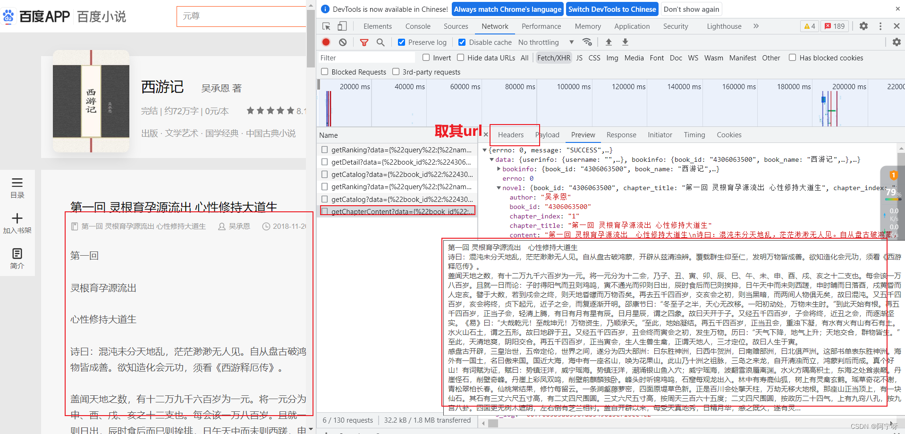Viewport: 905px width, 434px height.
Task: Open the 简介 summary sidebar icon
Action: point(17,259)
